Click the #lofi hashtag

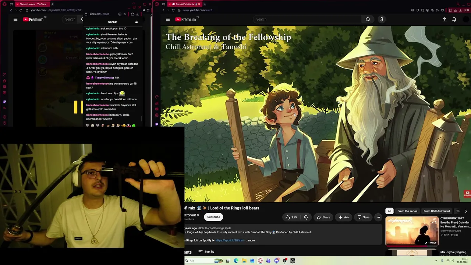[x=201, y=228]
